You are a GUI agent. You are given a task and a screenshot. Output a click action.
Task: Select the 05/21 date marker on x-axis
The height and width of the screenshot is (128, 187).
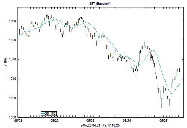pos(18,121)
